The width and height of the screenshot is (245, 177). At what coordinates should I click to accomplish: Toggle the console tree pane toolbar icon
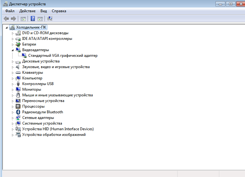click(x=23, y=19)
